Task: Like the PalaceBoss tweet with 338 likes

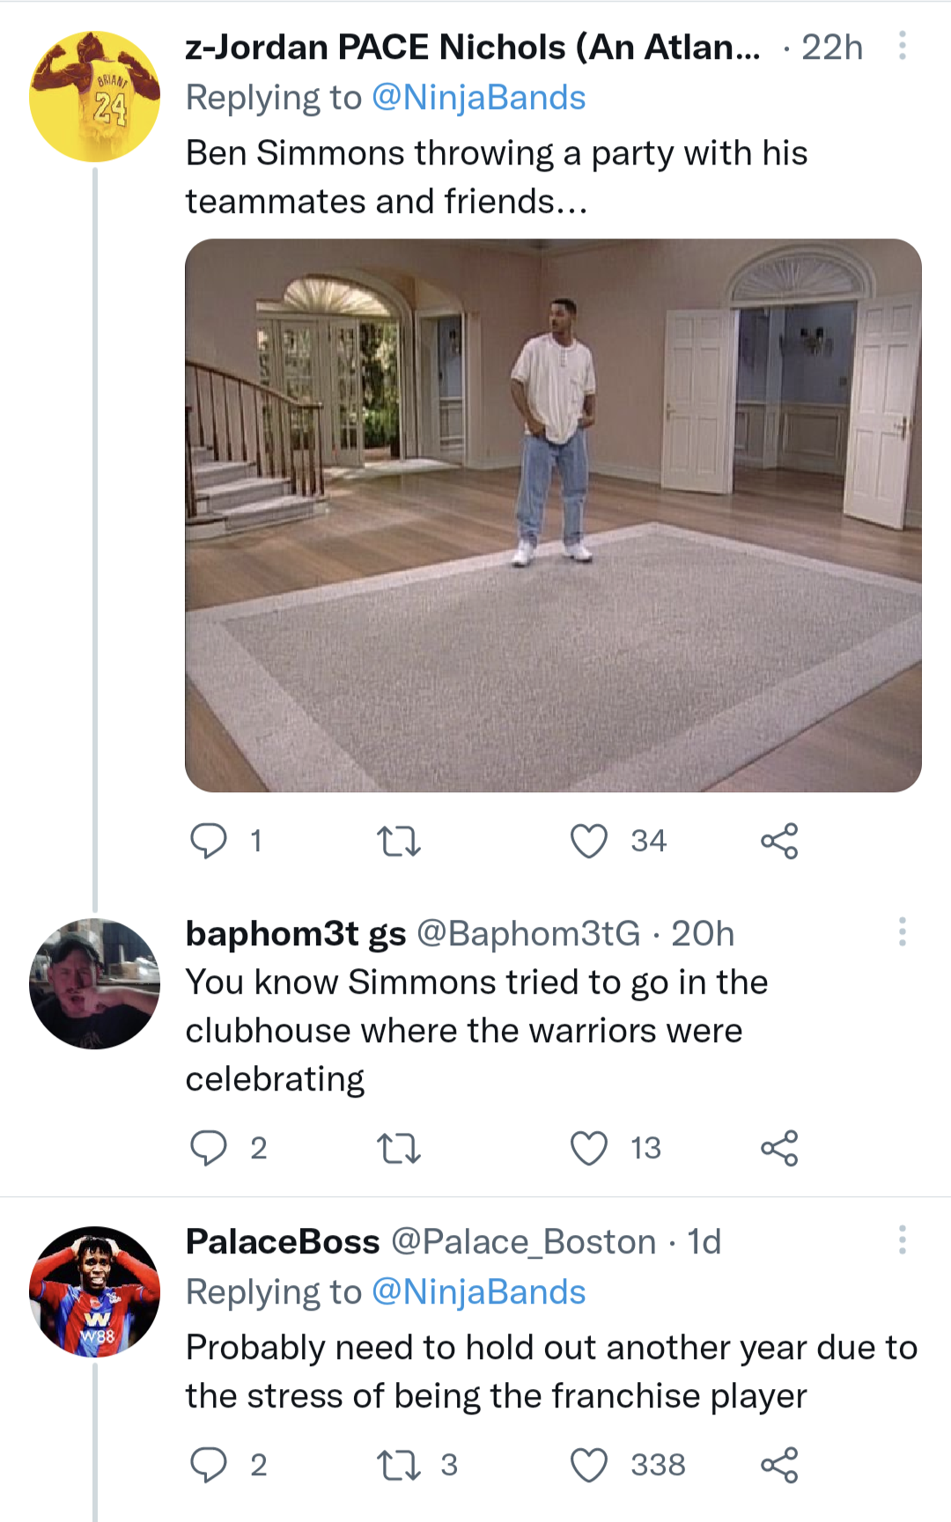Action: tap(589, 1465)
